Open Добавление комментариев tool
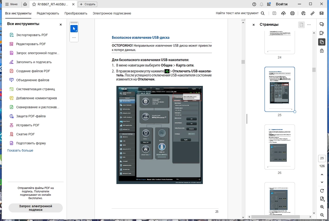 coord(36,98)
